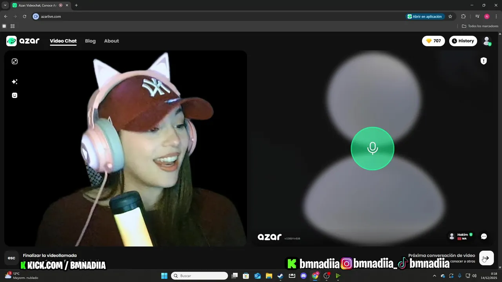Open Todos los marcadores folder

(x=480, y=26)
